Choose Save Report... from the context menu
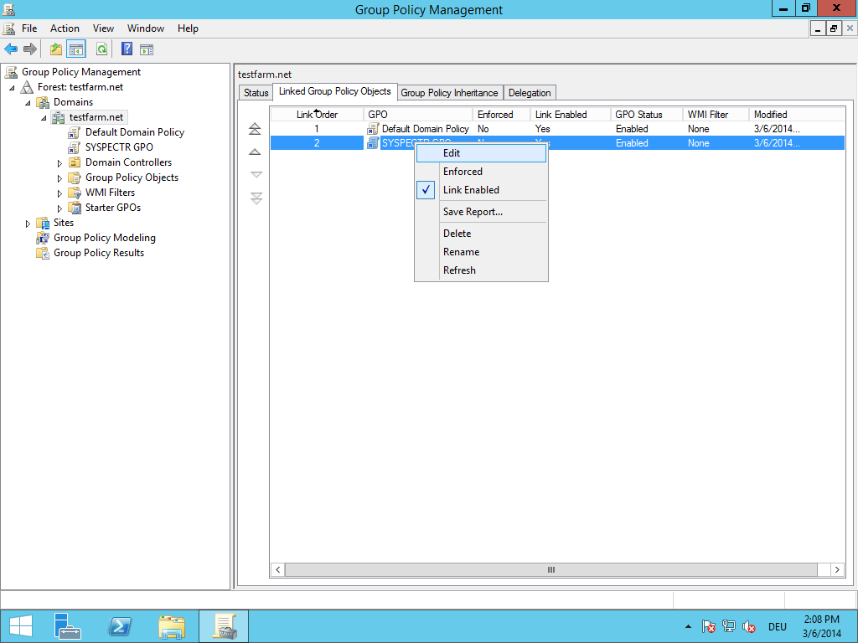The width and height of the screenshot is (858, 643). click(482, 212)
